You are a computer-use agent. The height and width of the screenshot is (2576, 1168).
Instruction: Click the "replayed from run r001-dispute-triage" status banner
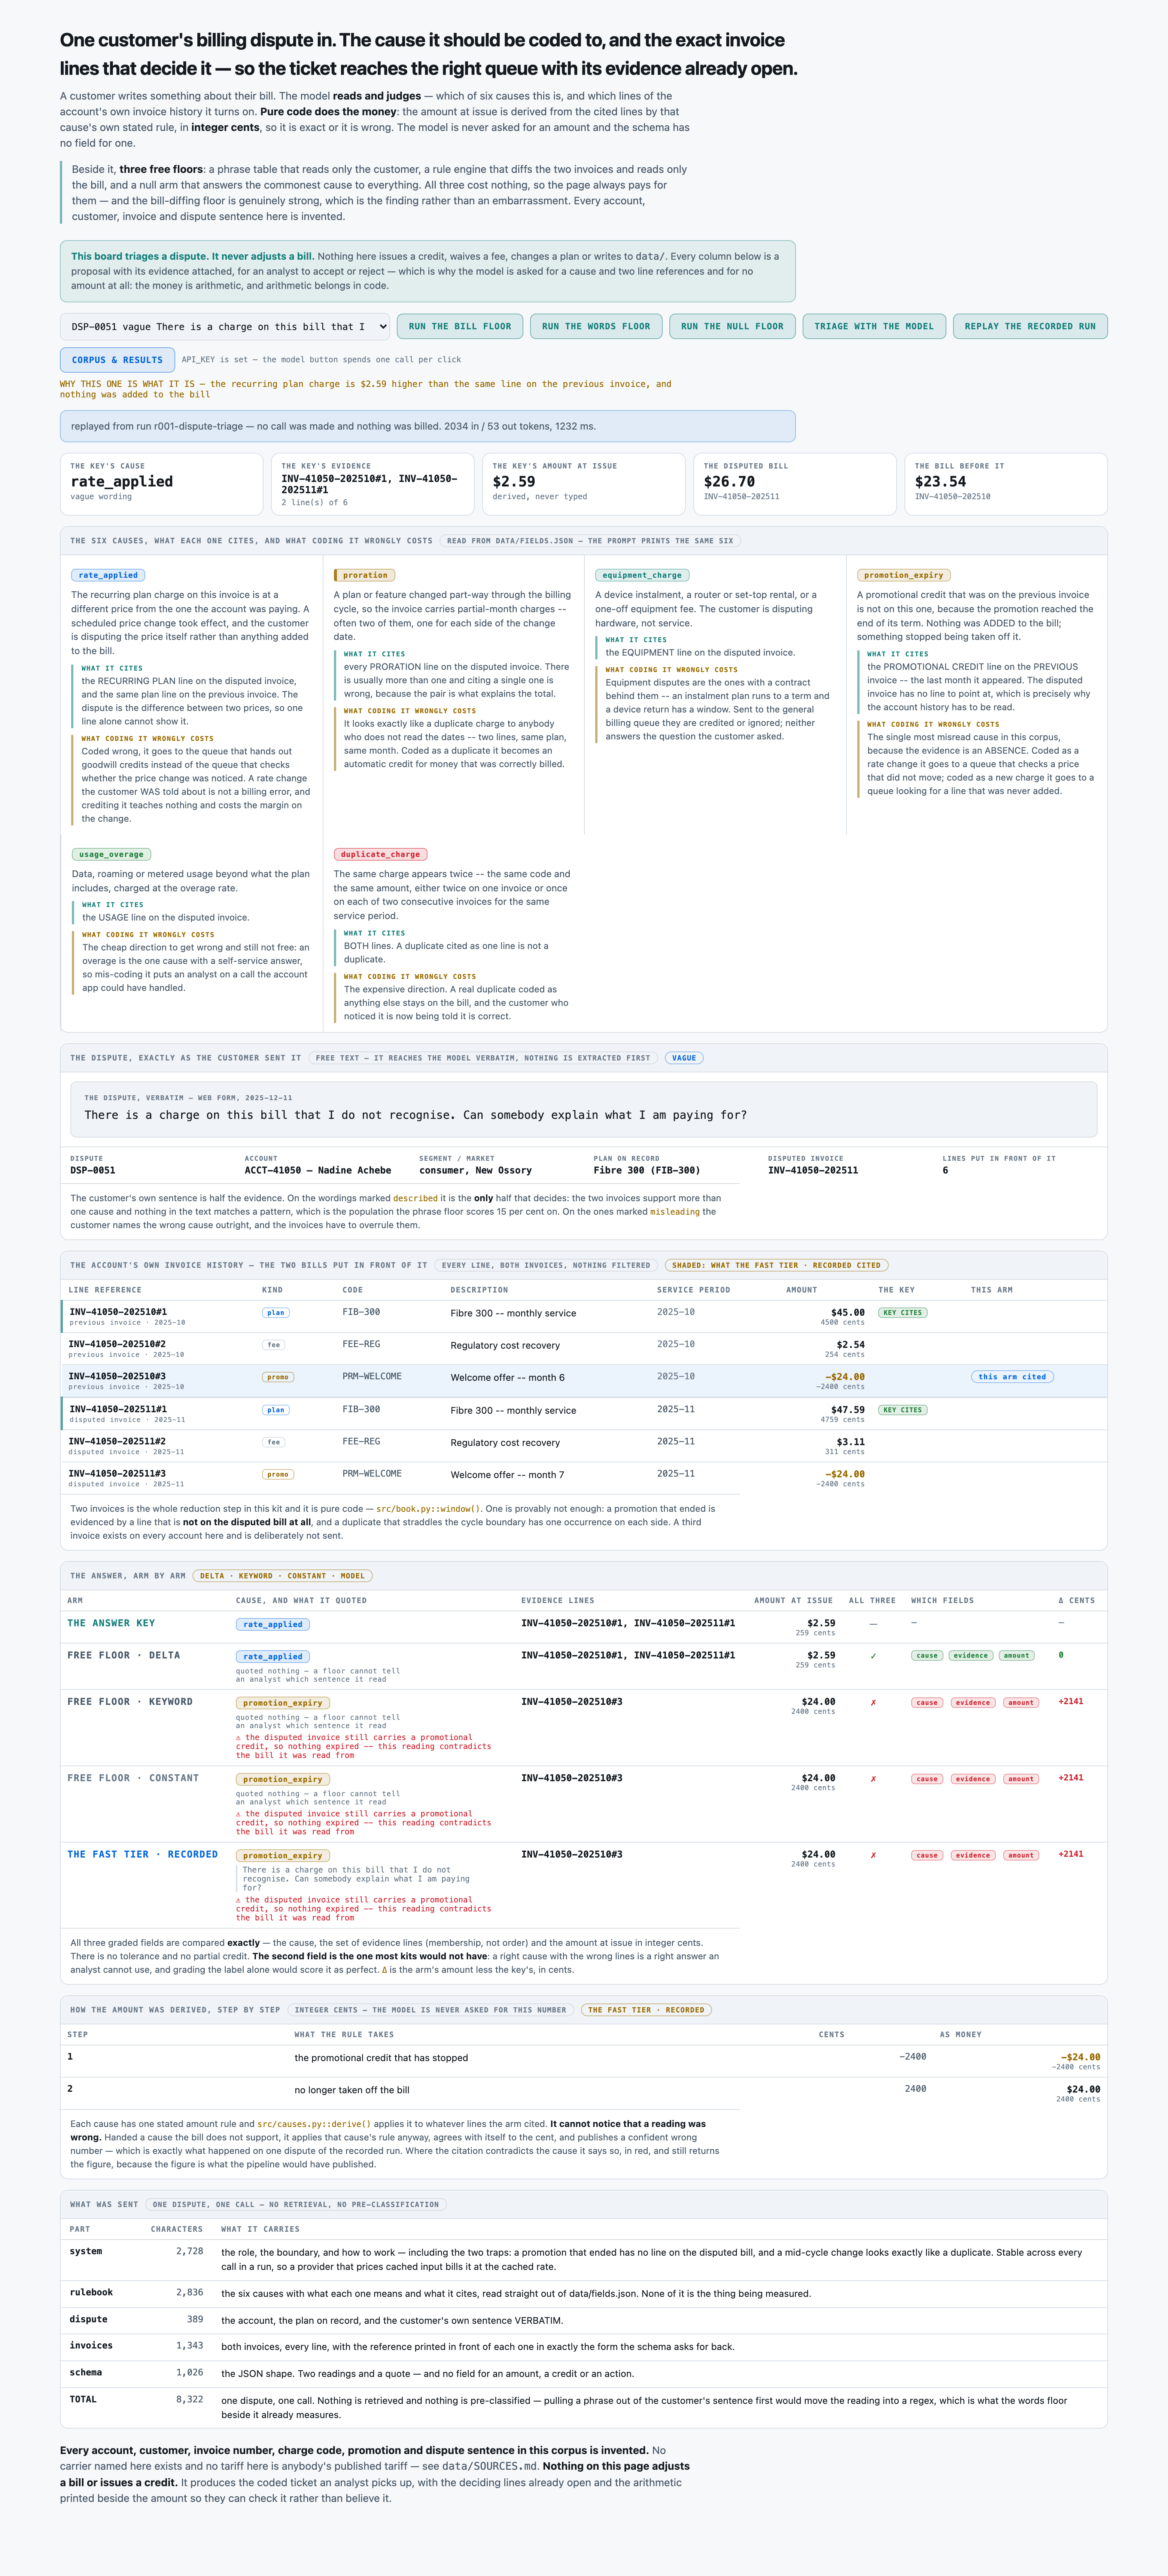pos(427,426)
